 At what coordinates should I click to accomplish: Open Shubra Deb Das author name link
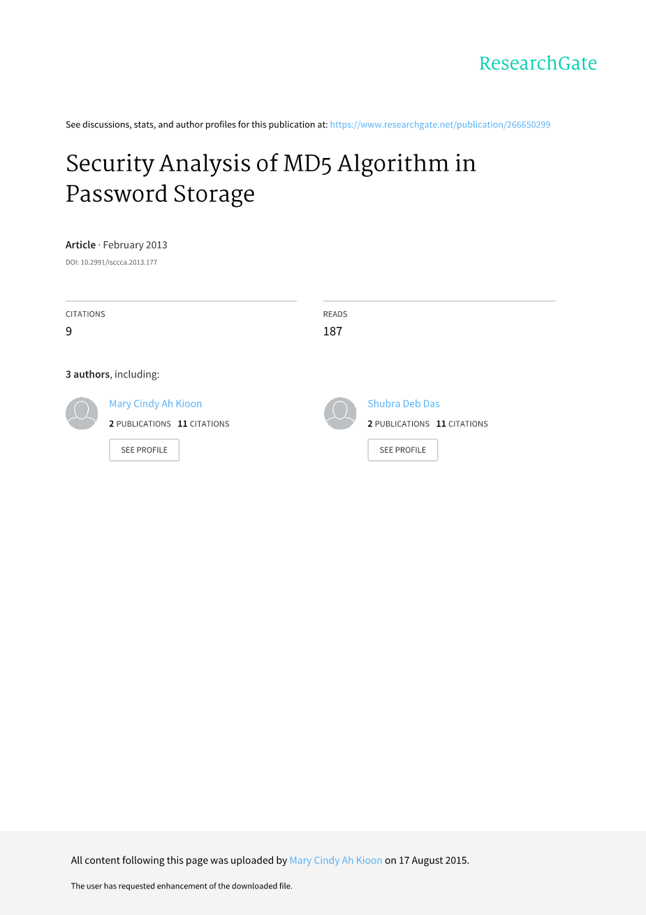404,403
